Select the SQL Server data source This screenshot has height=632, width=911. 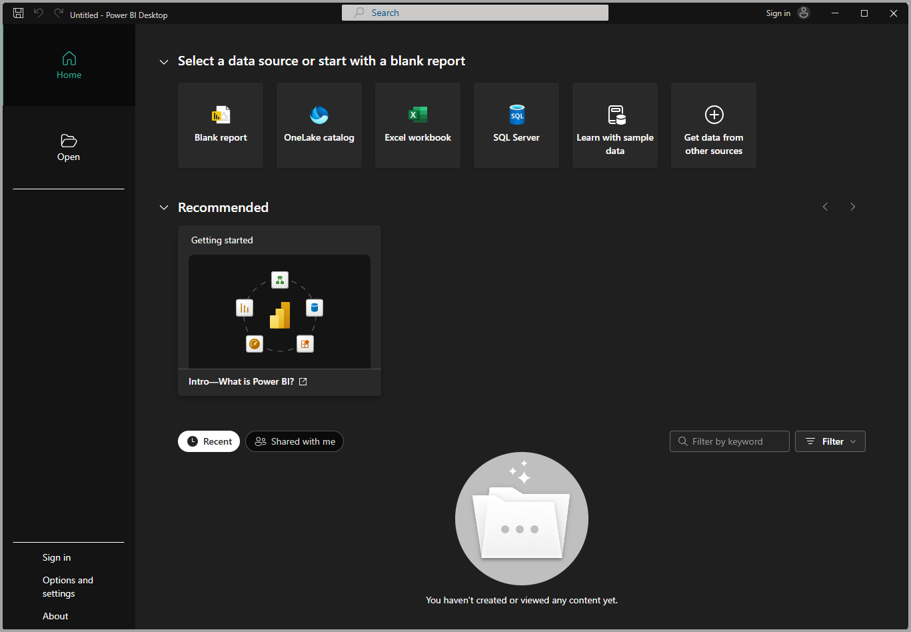coord(516,125)
